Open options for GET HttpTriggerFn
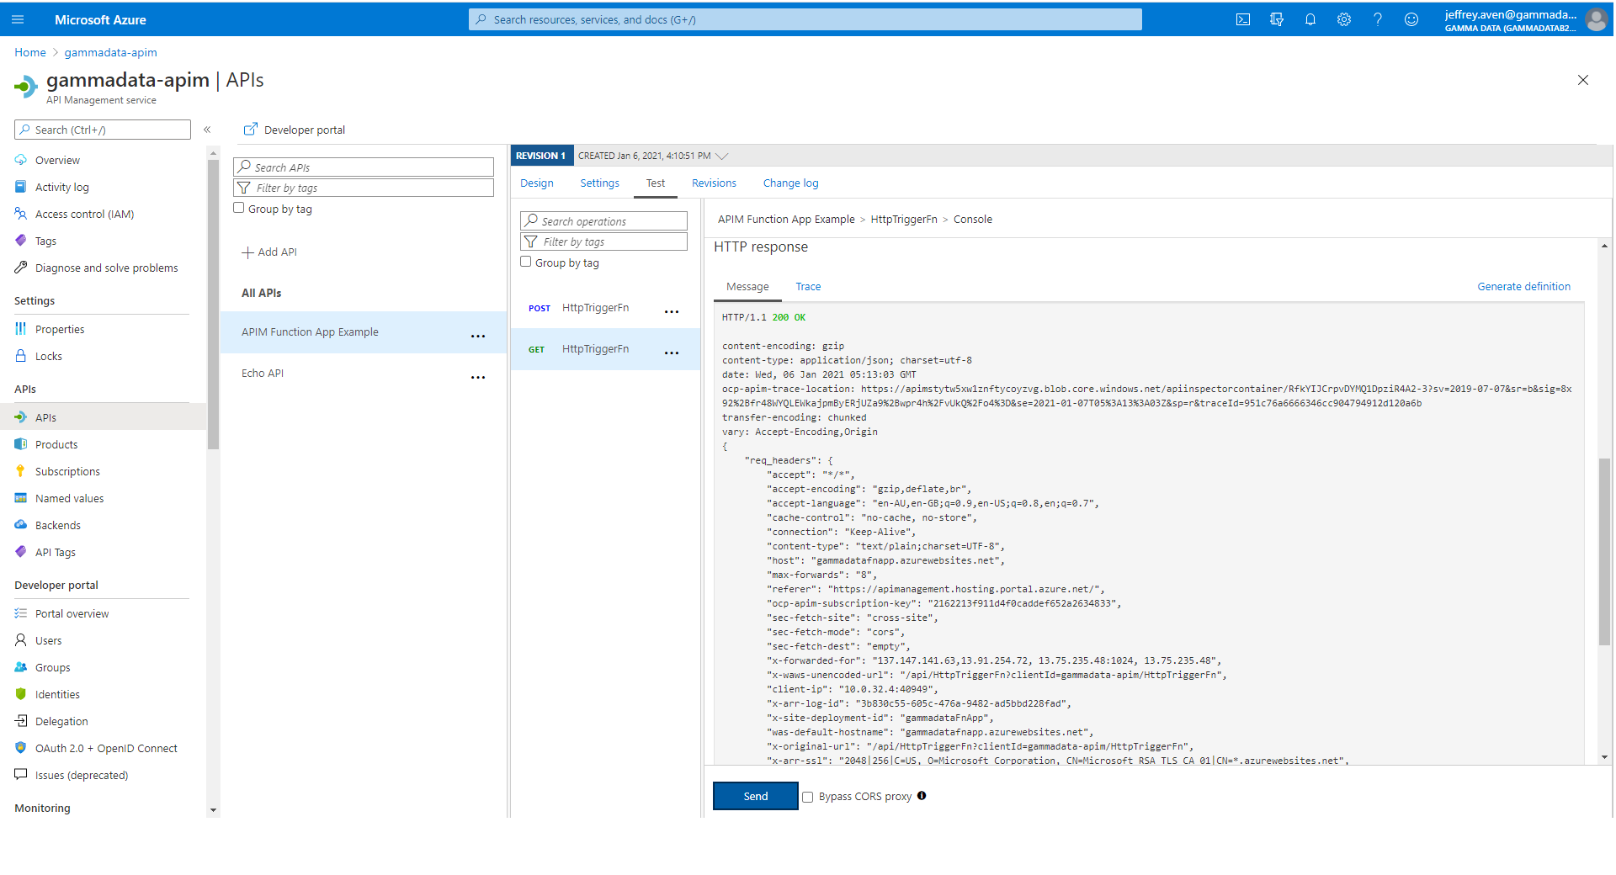 [x=672, y=353]
